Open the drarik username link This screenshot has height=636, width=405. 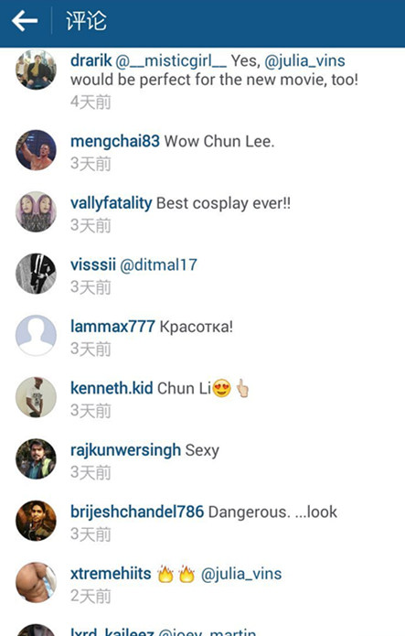click(91, 60)
